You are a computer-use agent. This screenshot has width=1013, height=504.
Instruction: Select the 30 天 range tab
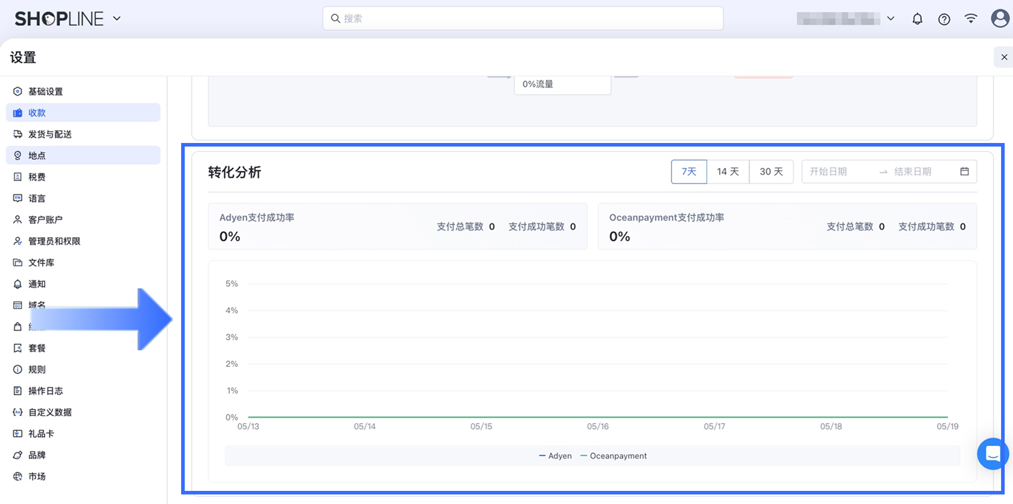(771, 172)
